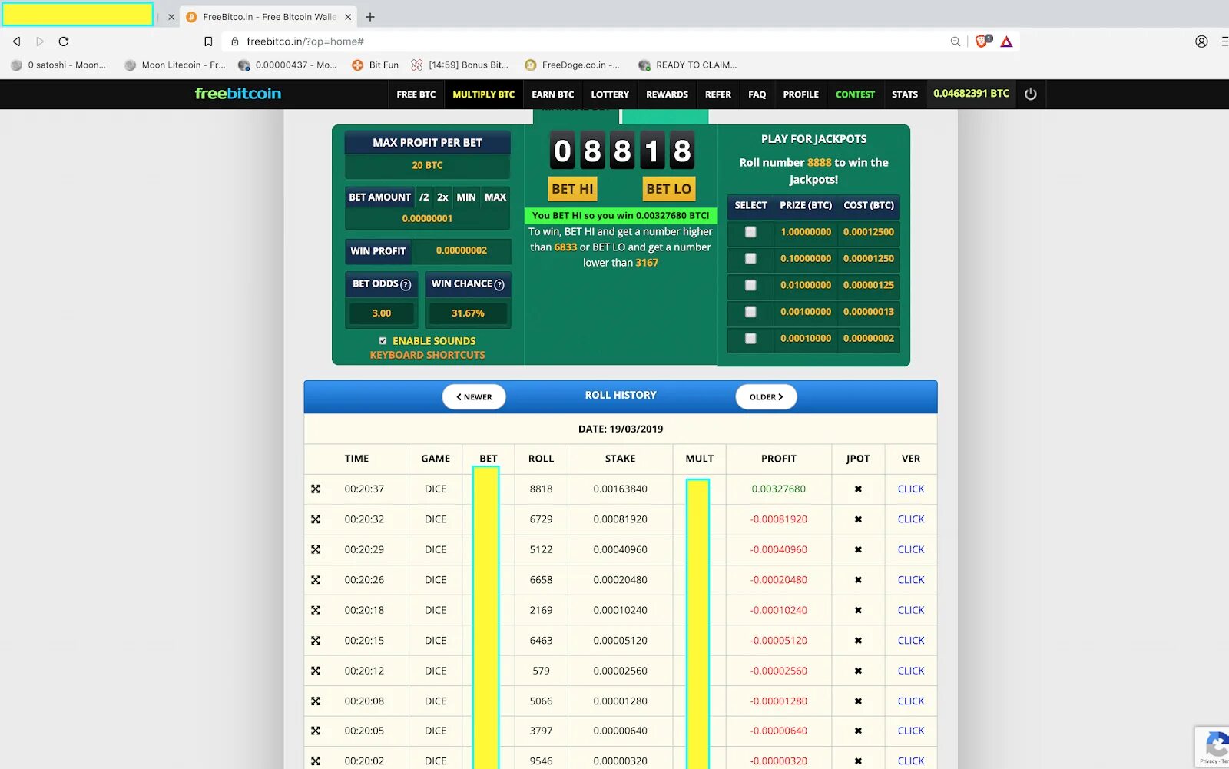This screenshot has width=1229, height=769.
Task: Open KEYBOARD SHORTCUTS link
Action: point(428,356)
